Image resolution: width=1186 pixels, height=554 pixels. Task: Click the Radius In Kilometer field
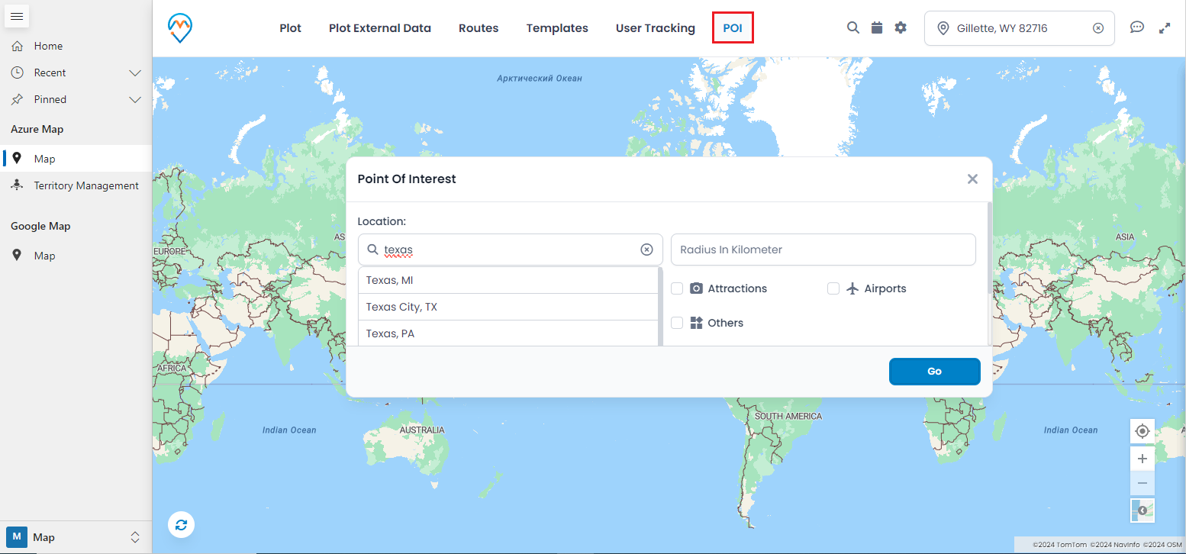tap(823, 250)
